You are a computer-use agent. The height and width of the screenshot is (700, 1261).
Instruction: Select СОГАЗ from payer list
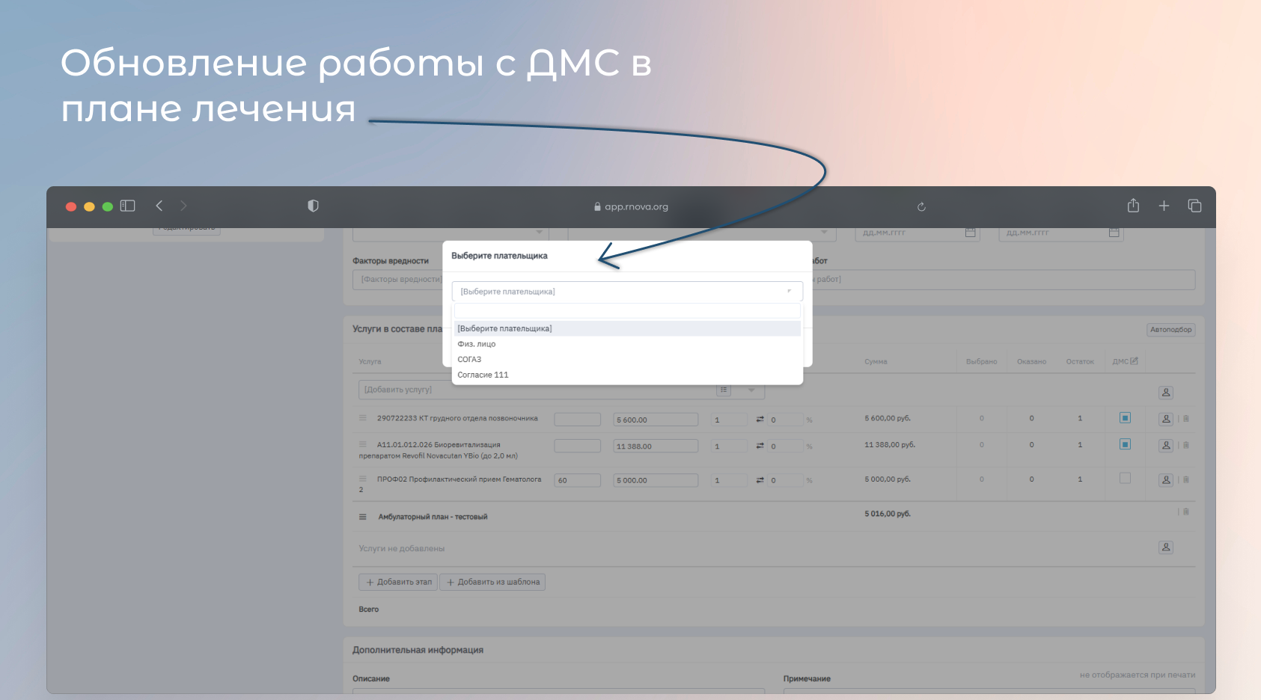tap(470, 360)
